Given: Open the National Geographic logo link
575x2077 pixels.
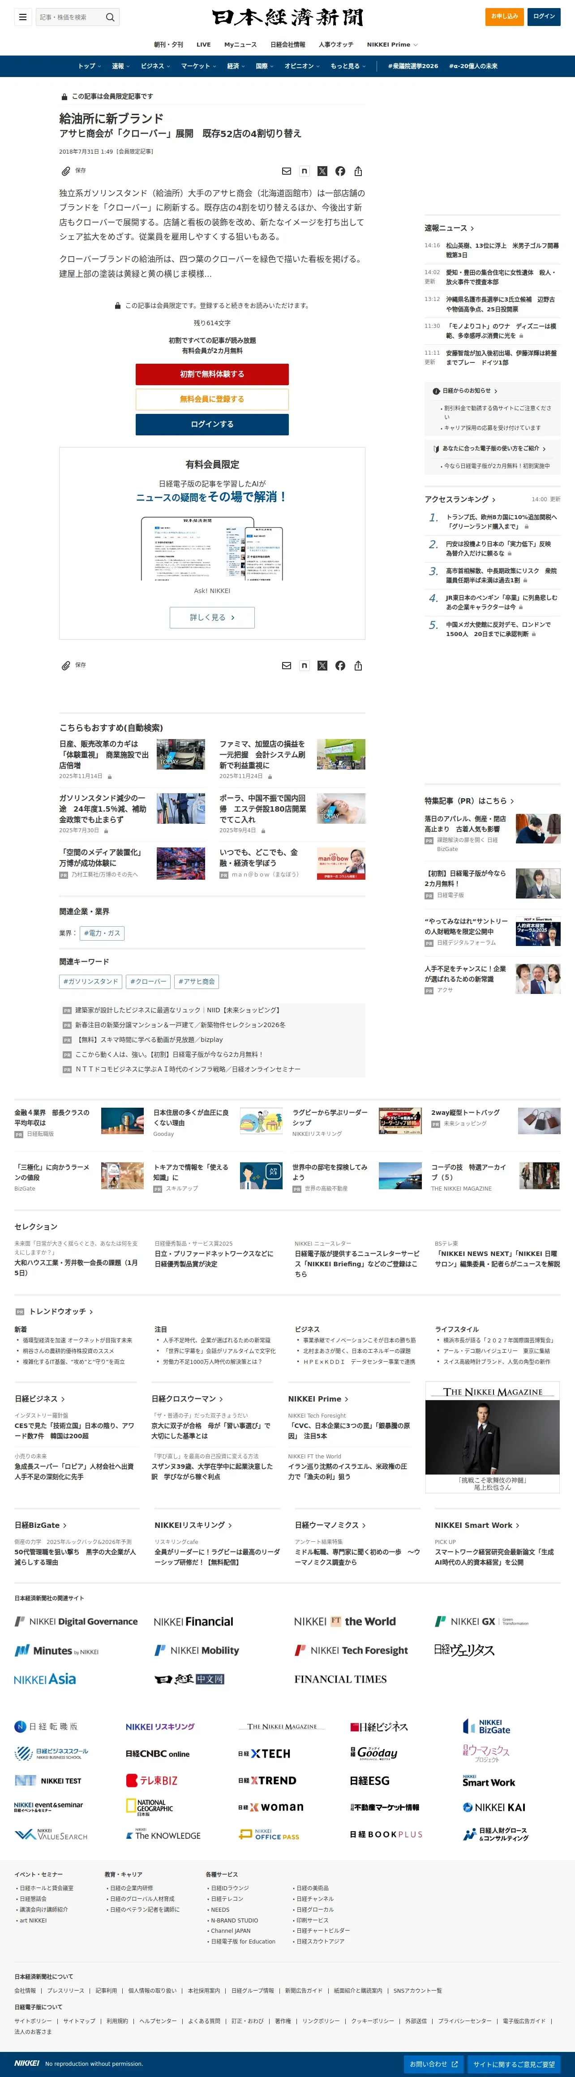Looking at the screenshot, I should [149, 1807].
